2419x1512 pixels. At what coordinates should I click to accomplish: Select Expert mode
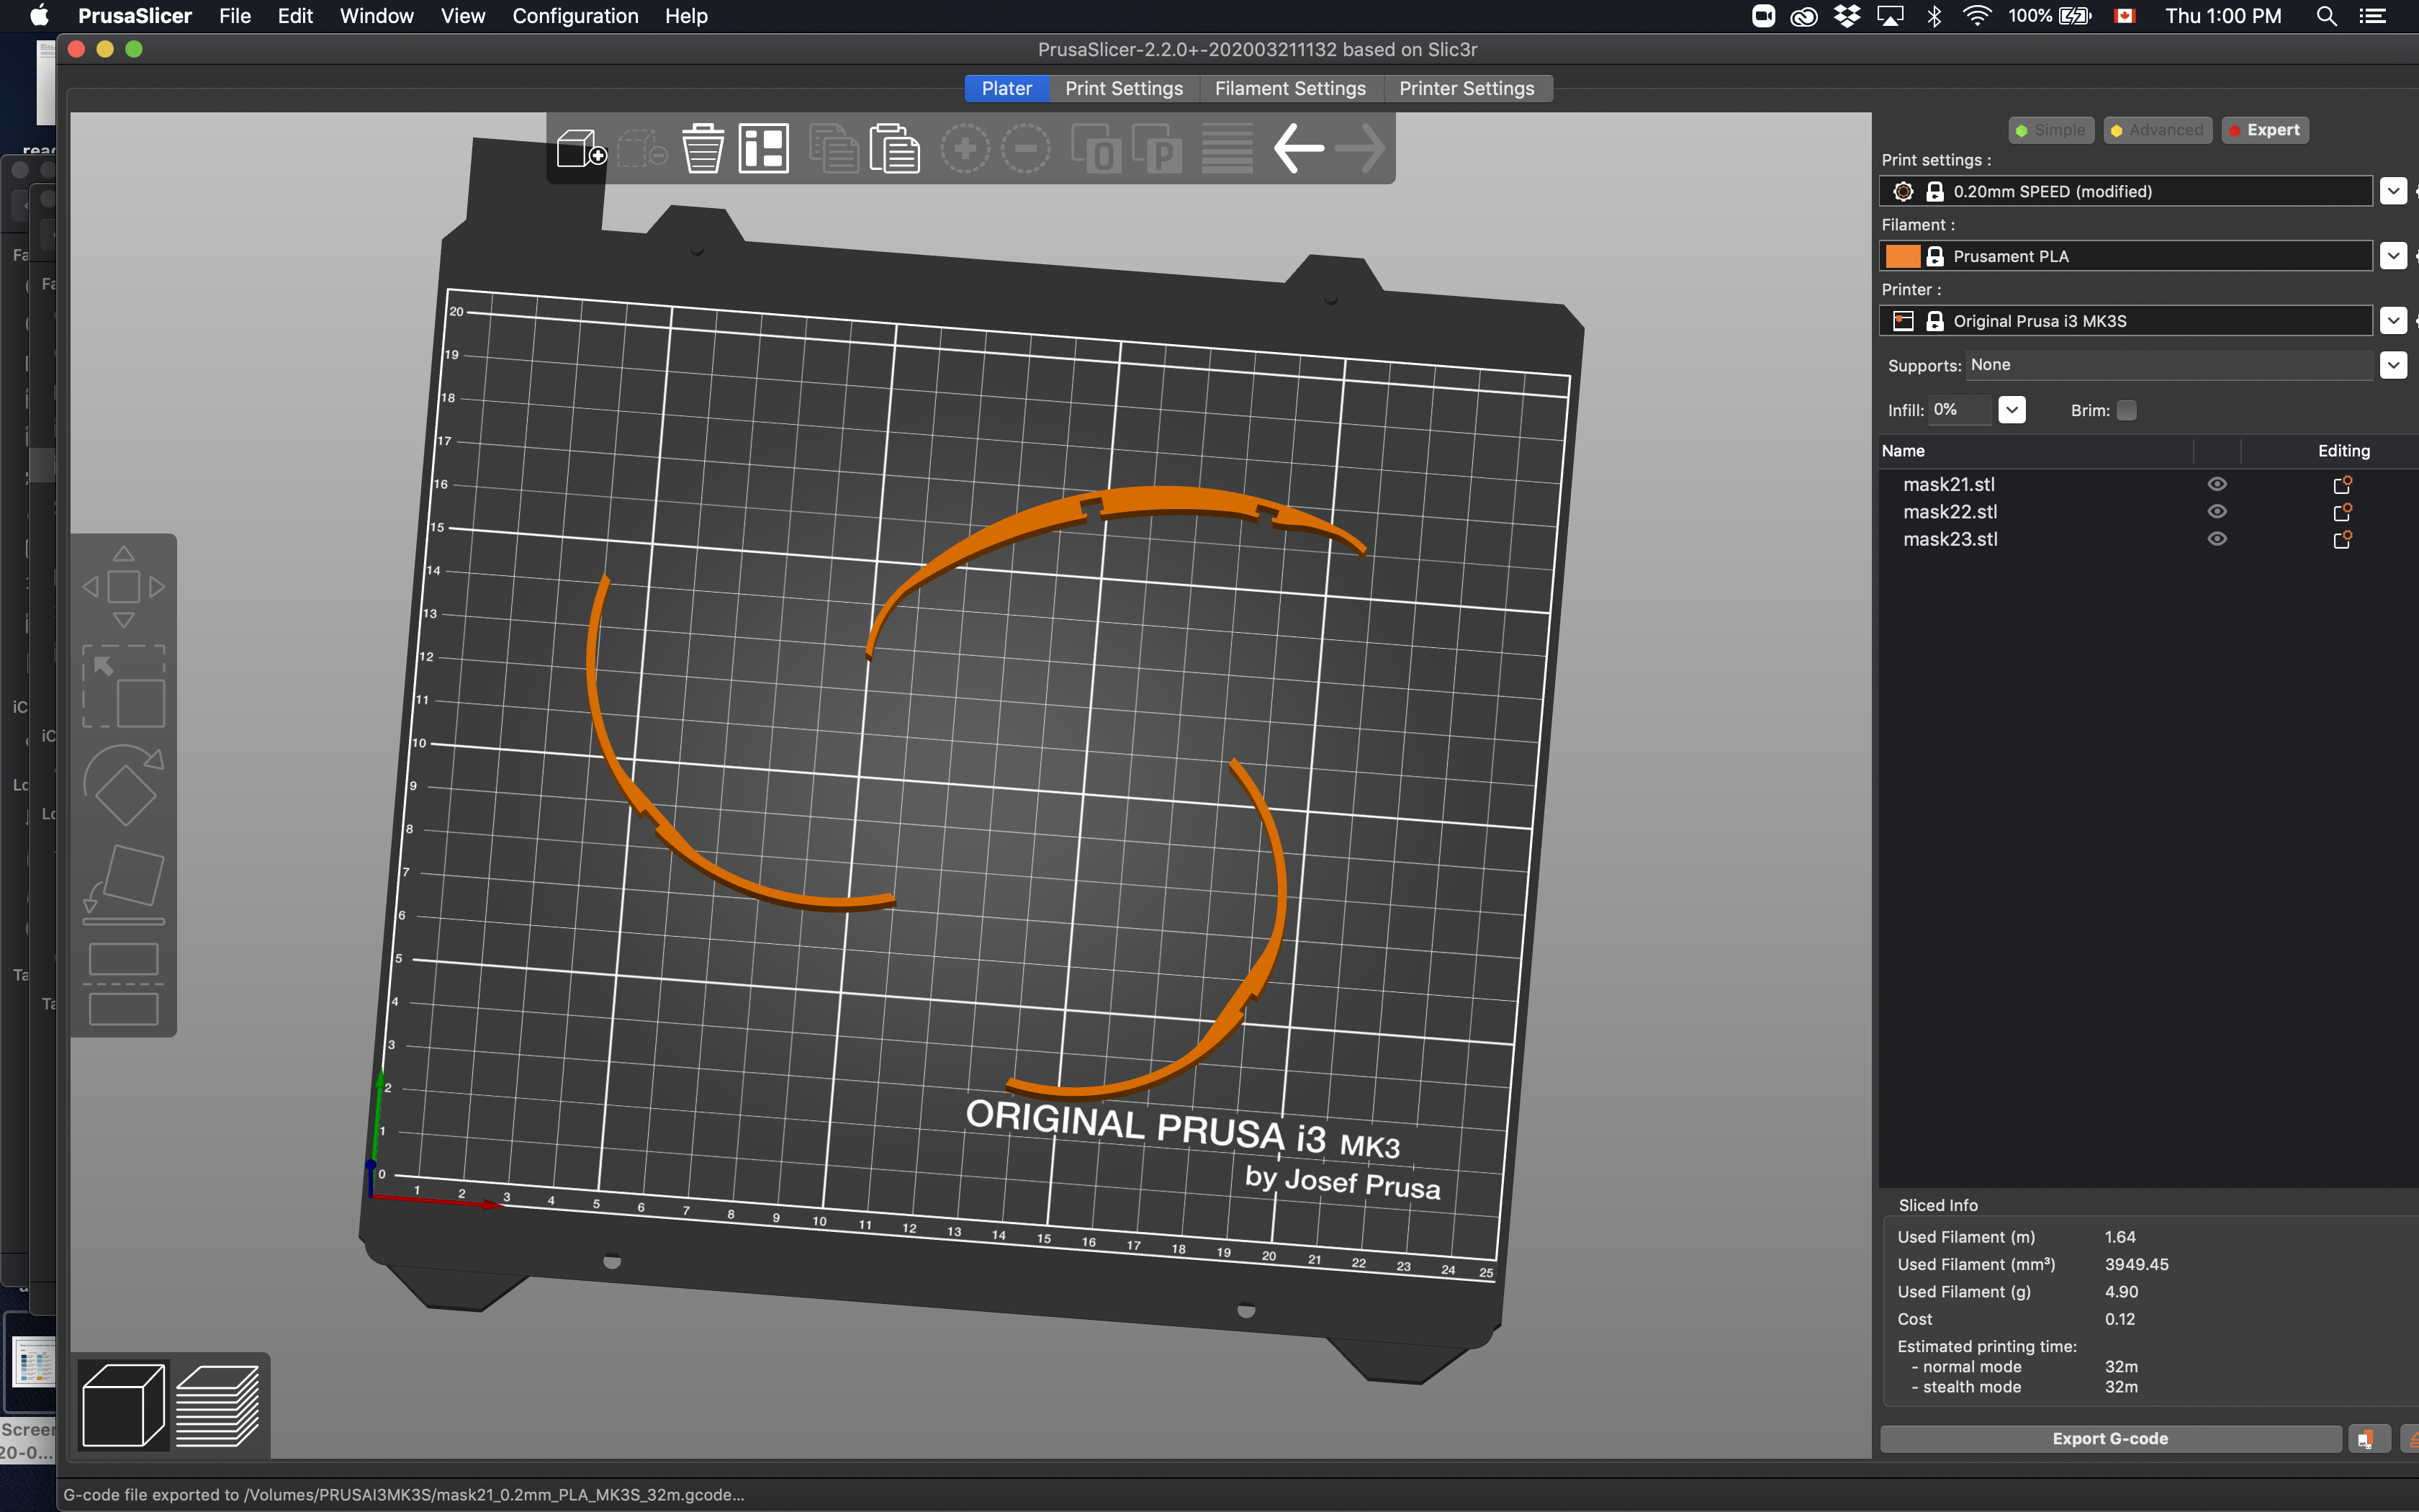(x=2264, y=130)
